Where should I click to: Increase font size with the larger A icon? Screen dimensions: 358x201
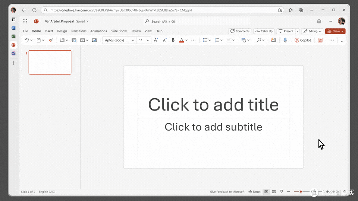pyautogui.click(x=156, y=40)
